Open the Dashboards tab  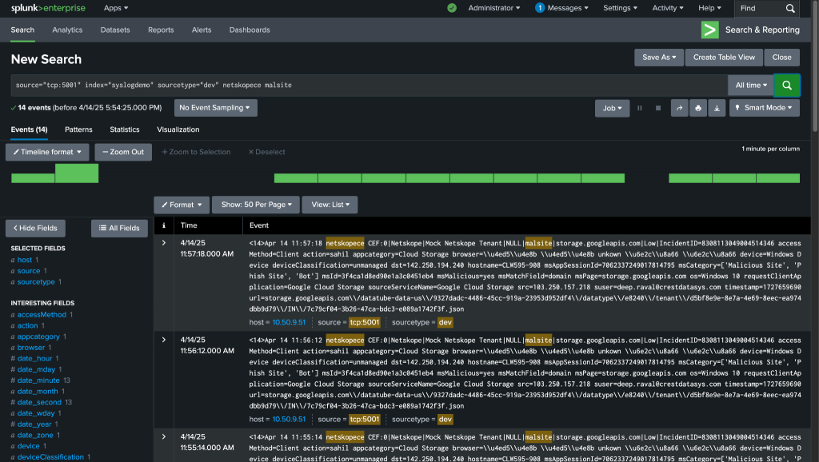[250, 30]
